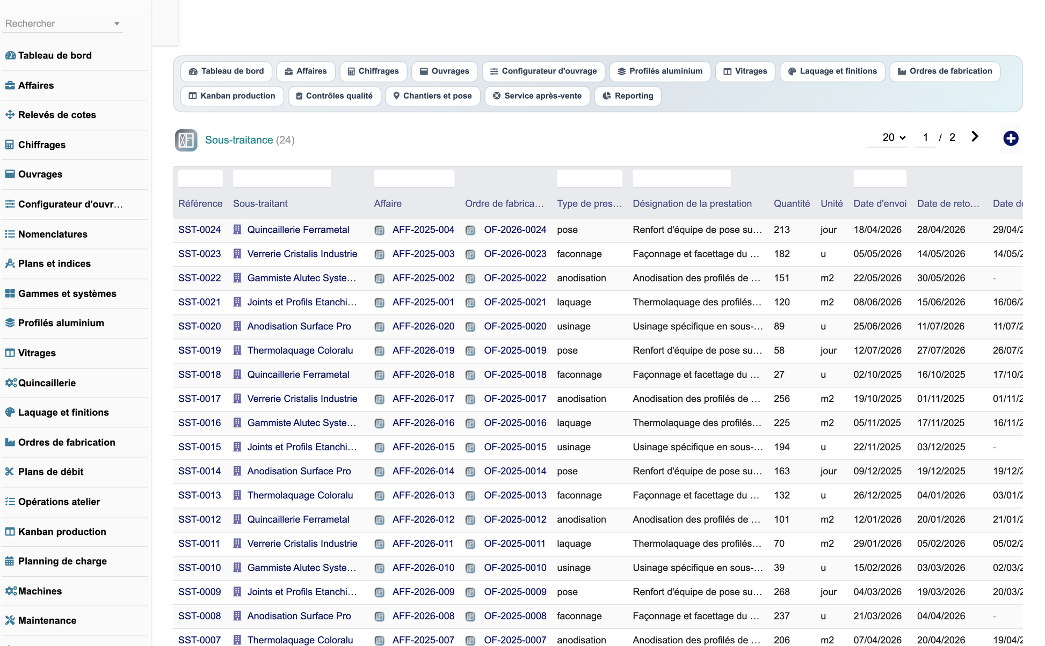The height and width of the screenshot is (646, 1045).
Task: Click the blue plus icon to add a record
Action: tap(1011, 138)
